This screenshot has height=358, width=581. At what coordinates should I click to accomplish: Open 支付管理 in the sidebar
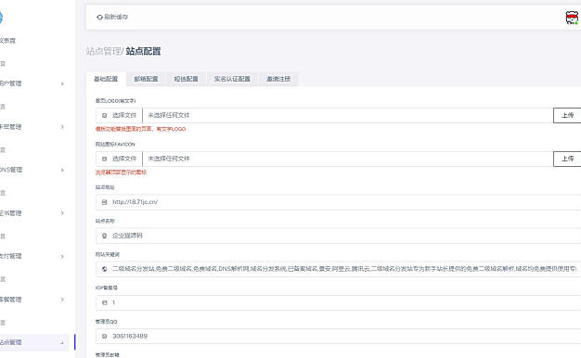click(x=11, y=256)
